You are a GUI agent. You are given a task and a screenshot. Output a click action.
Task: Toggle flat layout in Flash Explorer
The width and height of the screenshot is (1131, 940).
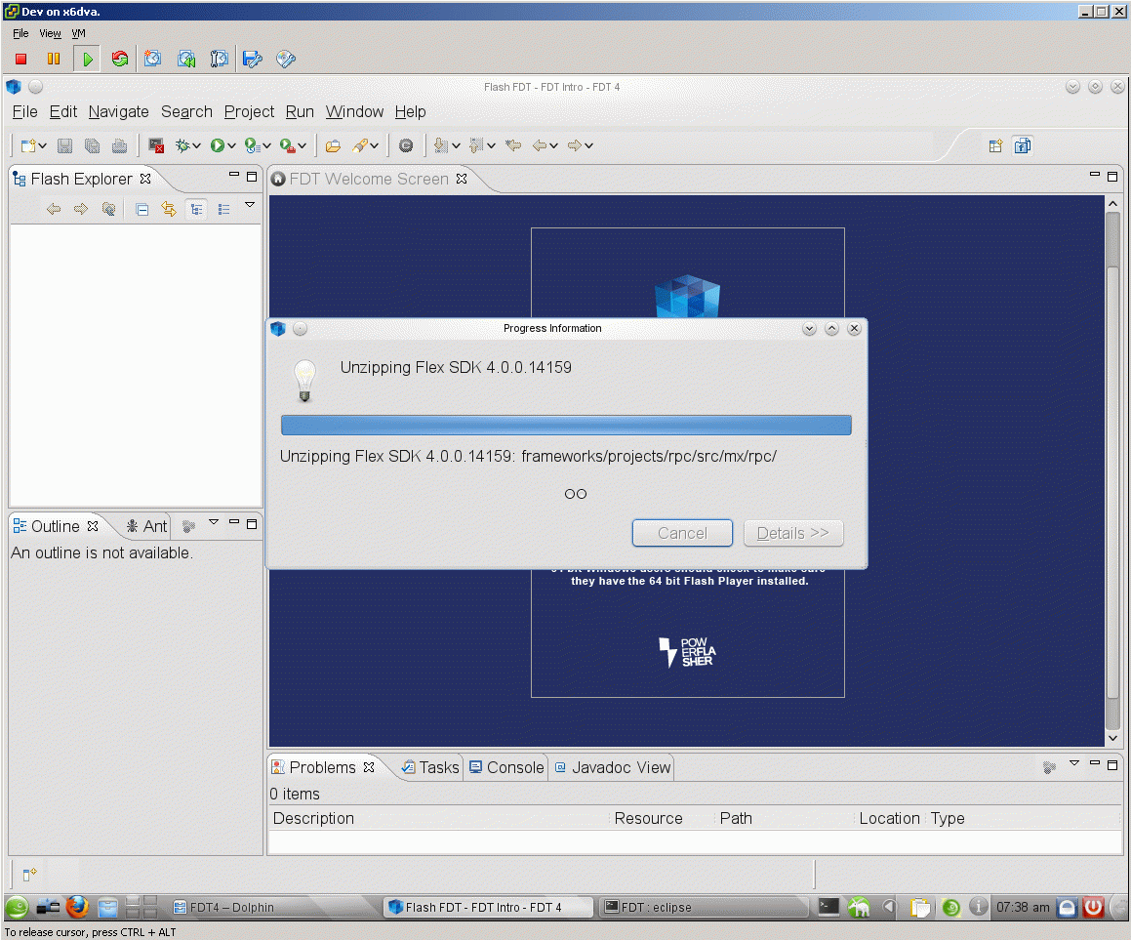click(223, 209)
